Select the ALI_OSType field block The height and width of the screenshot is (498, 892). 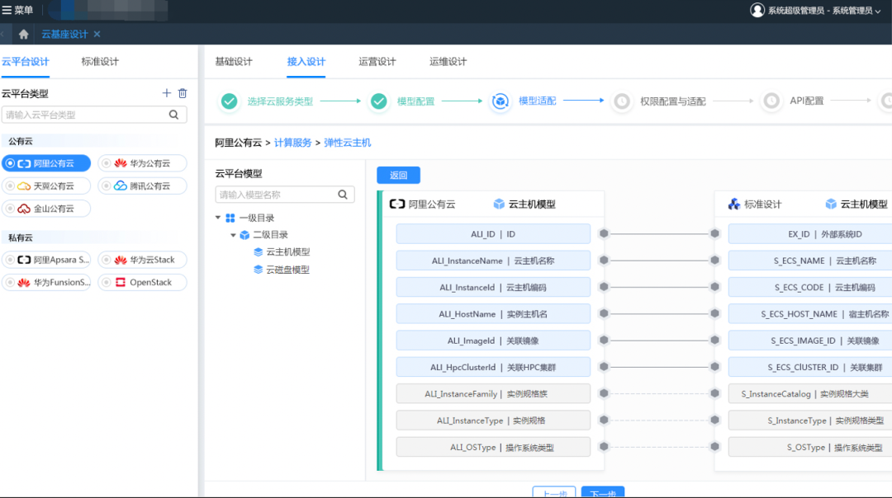(x=493, y=448)
